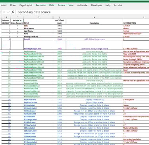The image size is (149, 145).
Task: Click the formula bar showing 'secondary data source'
Action: point(82,12)
